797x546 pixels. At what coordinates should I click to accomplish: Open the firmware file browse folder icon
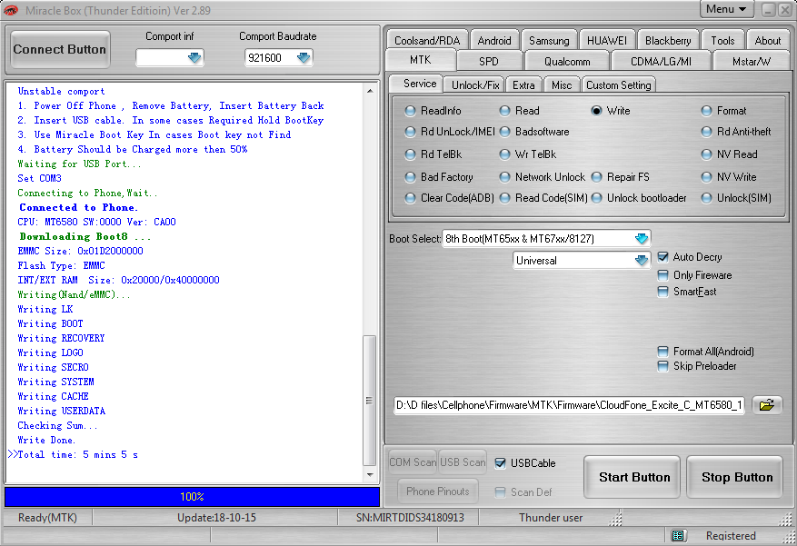[766, 405]
